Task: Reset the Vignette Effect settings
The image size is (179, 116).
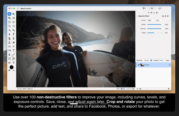Action: click(x=166, y=16)
